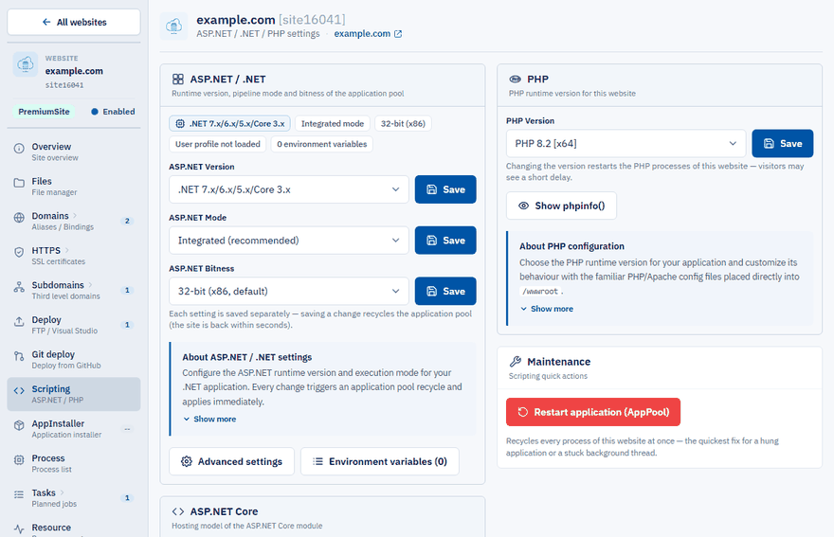
Task: Open Advanced settings
Action: click(x=231, y=461)
